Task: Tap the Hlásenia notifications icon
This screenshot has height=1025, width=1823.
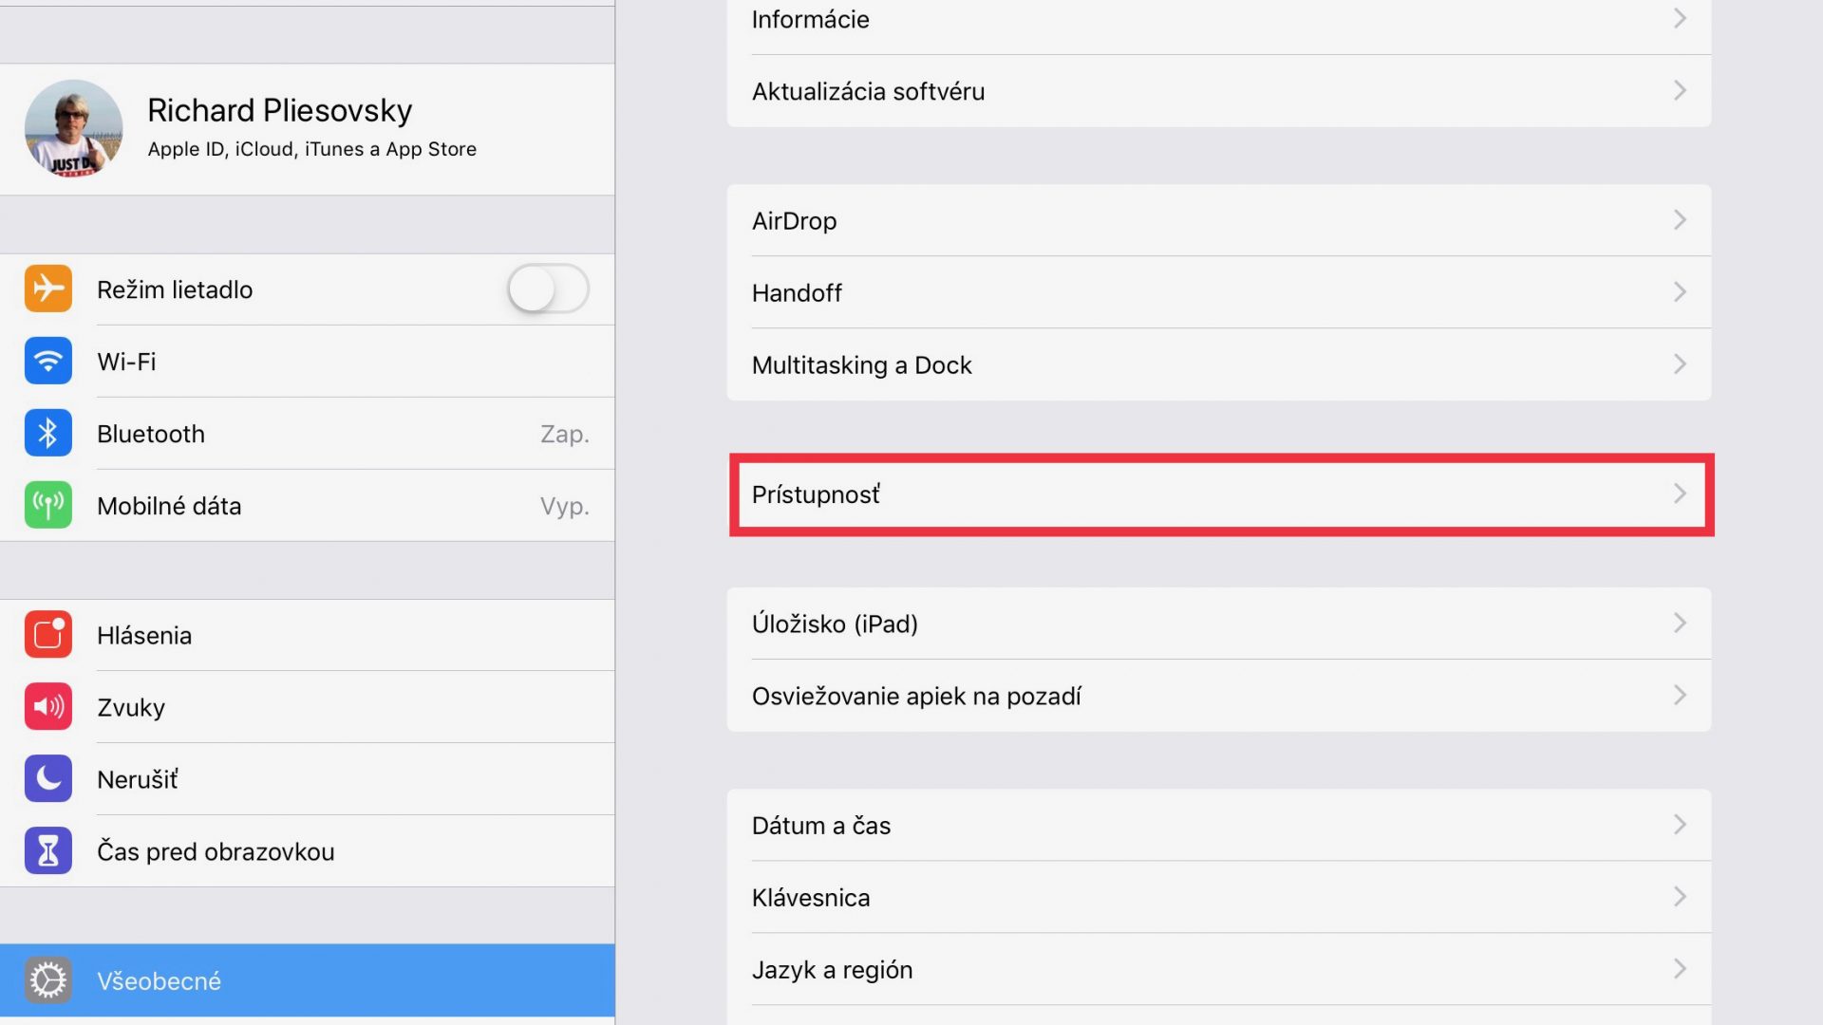Action: point(47,634)
